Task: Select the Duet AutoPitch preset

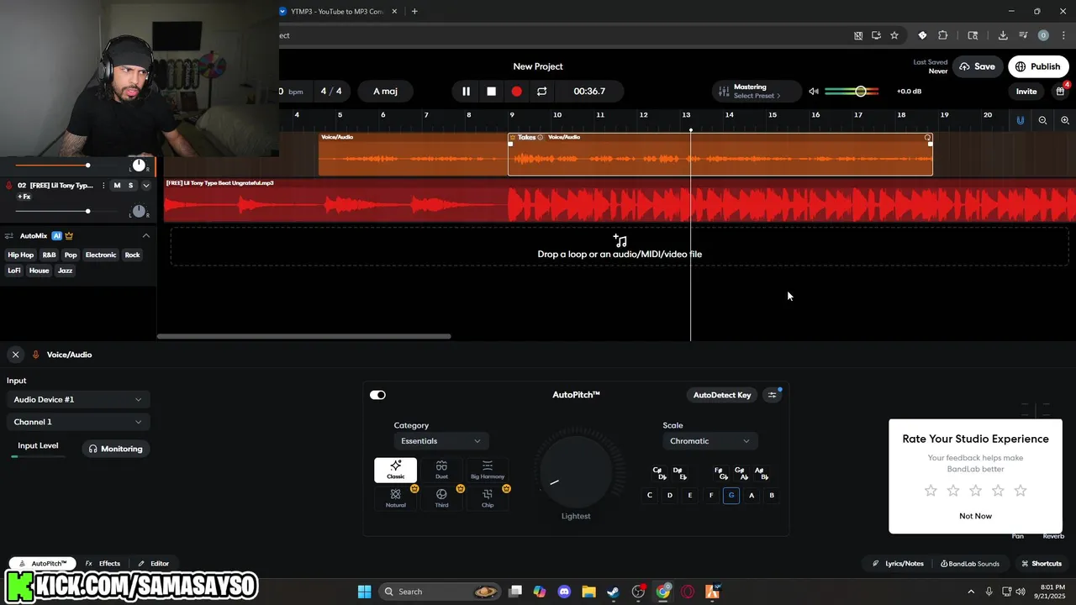Action: pos(441,470)
